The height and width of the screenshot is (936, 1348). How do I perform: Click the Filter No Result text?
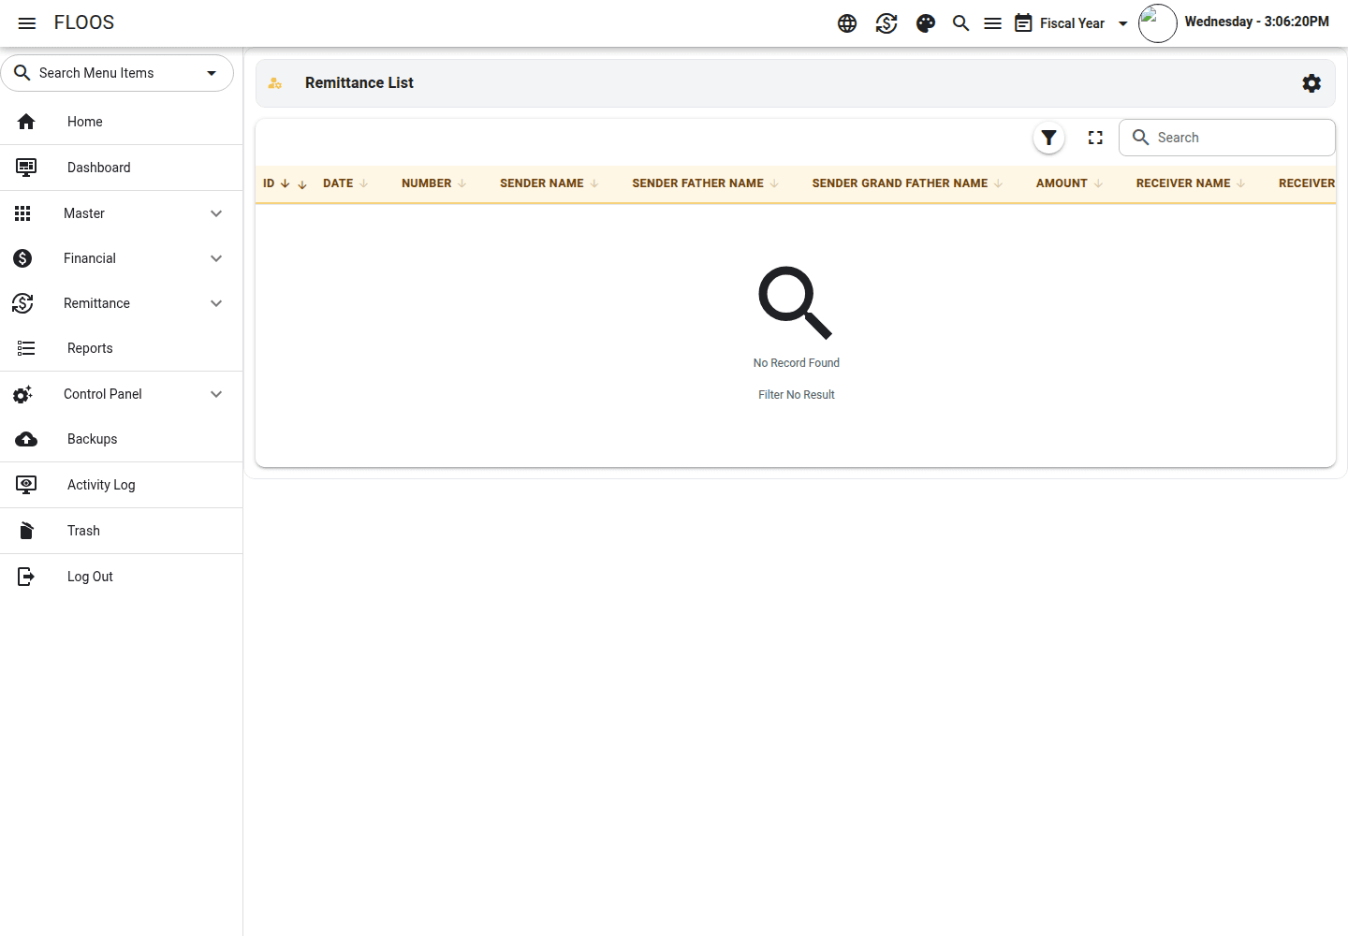[797, 395]
